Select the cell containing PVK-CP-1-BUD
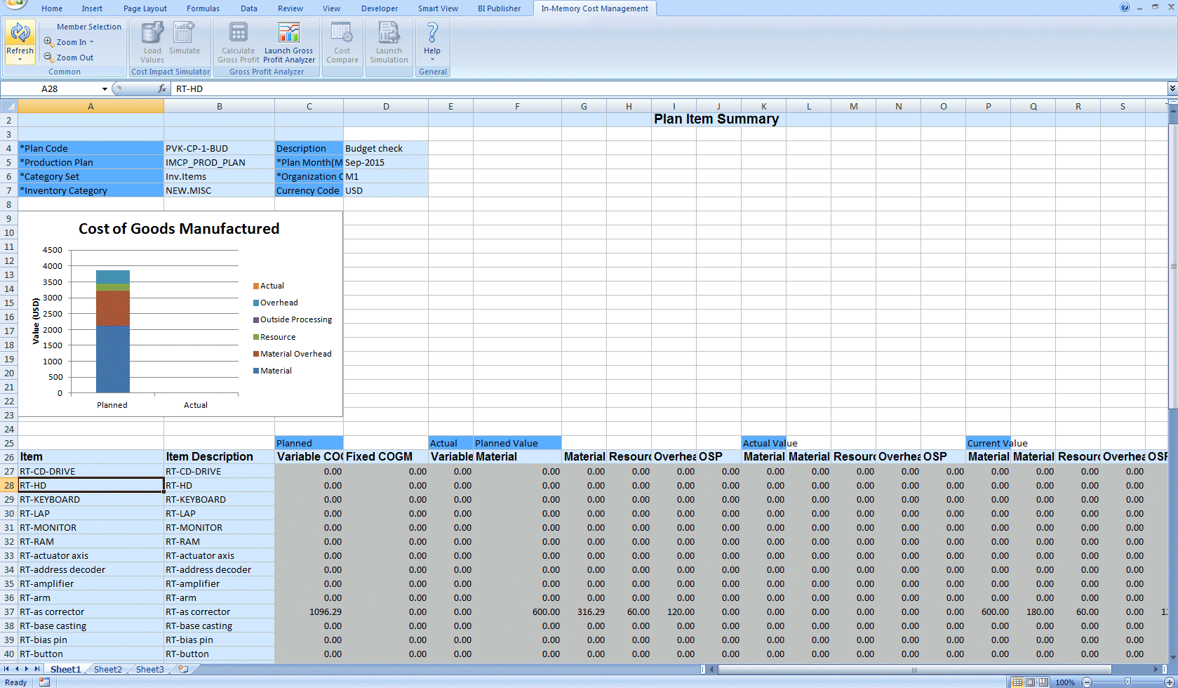The image size is (1178, 688). (219, 148)
